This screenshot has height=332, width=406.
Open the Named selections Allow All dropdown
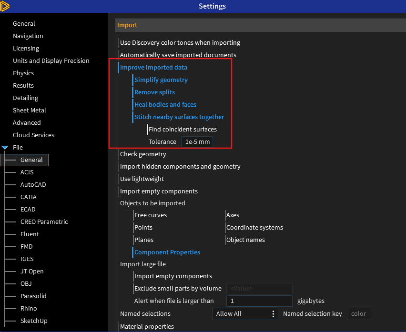pyautogui.click(x=245, y=313)
